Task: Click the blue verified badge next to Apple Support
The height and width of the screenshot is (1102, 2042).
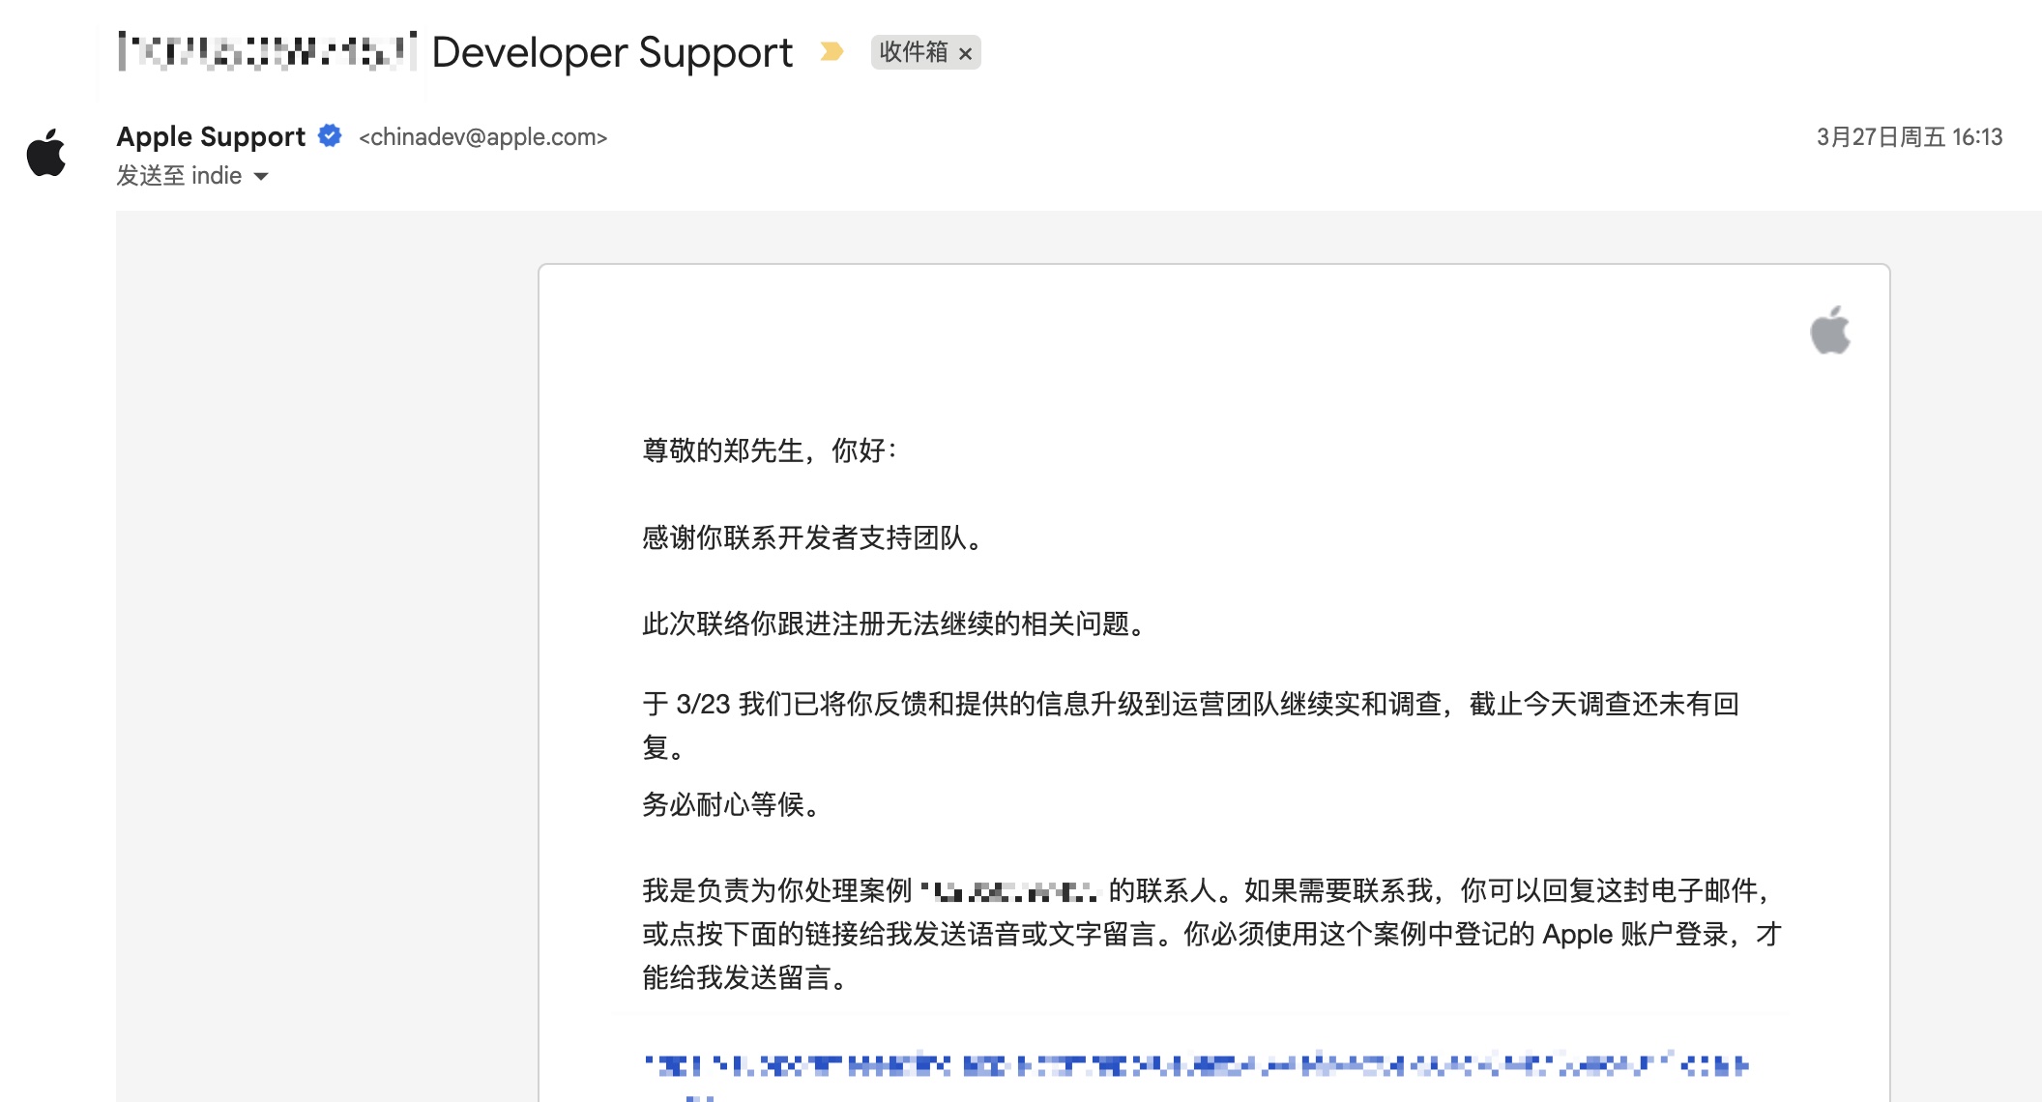Action: pyautogui.click(x=330, y=135)
